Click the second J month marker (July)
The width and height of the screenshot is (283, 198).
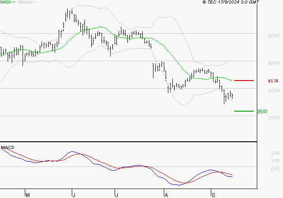coord(116,195)
